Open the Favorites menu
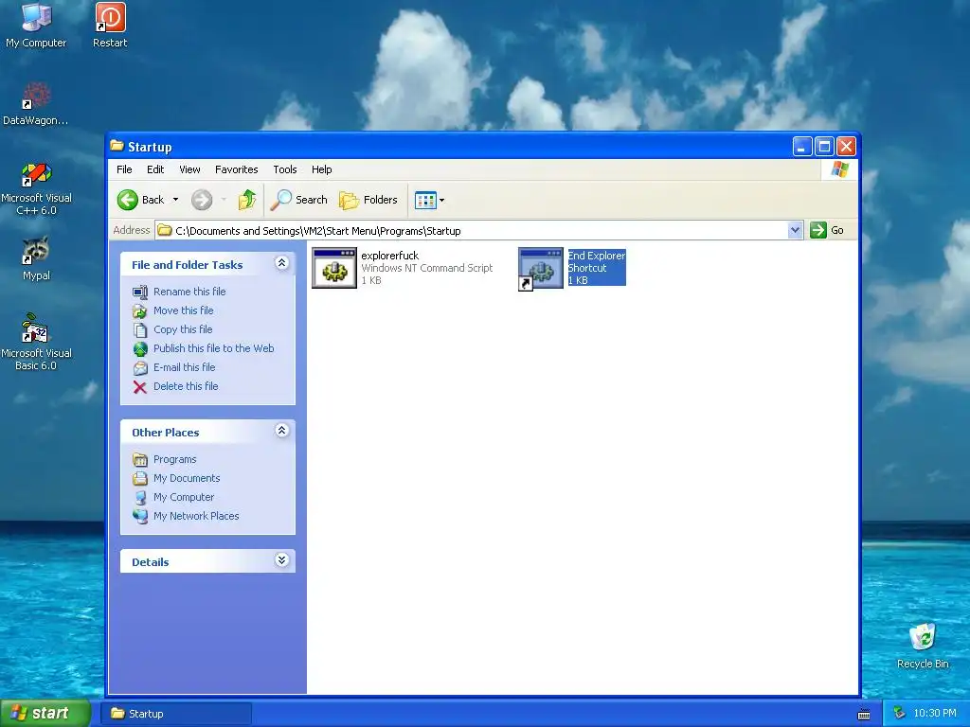 pos(236,169)
